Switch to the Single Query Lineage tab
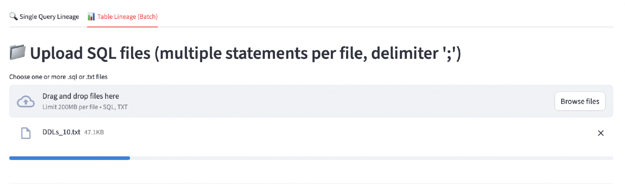 (44, 17)
